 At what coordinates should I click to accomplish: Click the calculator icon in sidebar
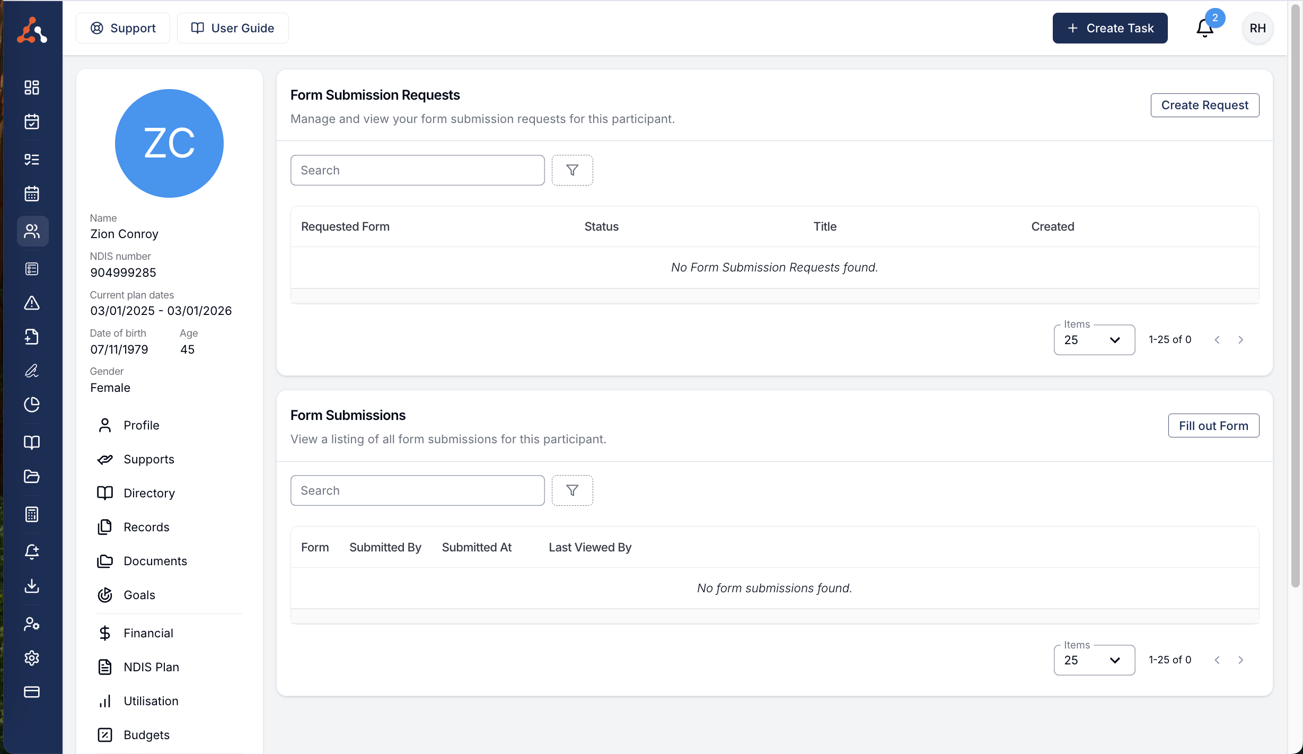click(x=32, y=514)
